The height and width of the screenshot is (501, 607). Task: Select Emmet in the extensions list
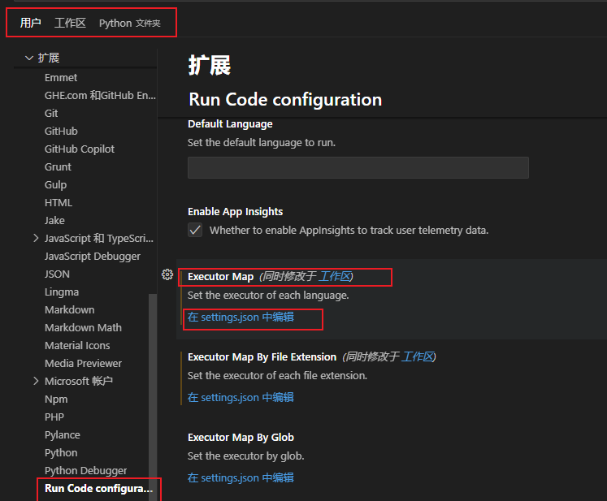[x=61, y=78]
